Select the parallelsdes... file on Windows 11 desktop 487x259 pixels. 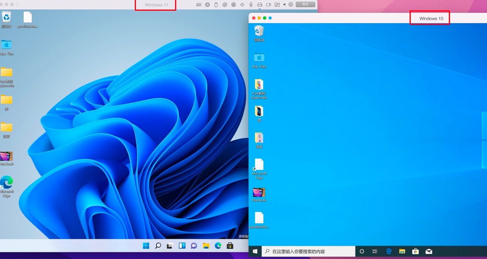point(27,20)
